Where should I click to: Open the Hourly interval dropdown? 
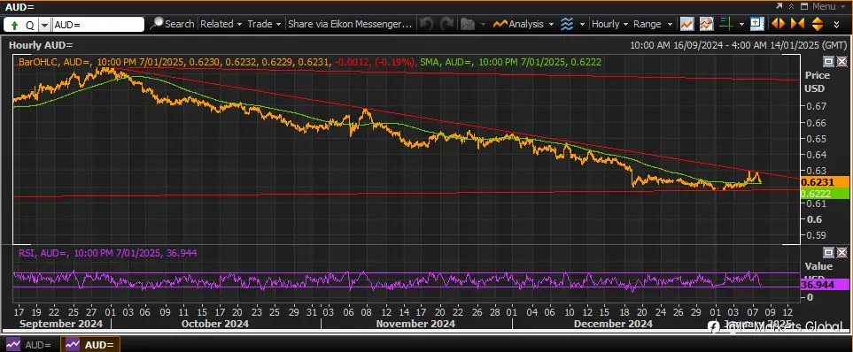(609, 24)
